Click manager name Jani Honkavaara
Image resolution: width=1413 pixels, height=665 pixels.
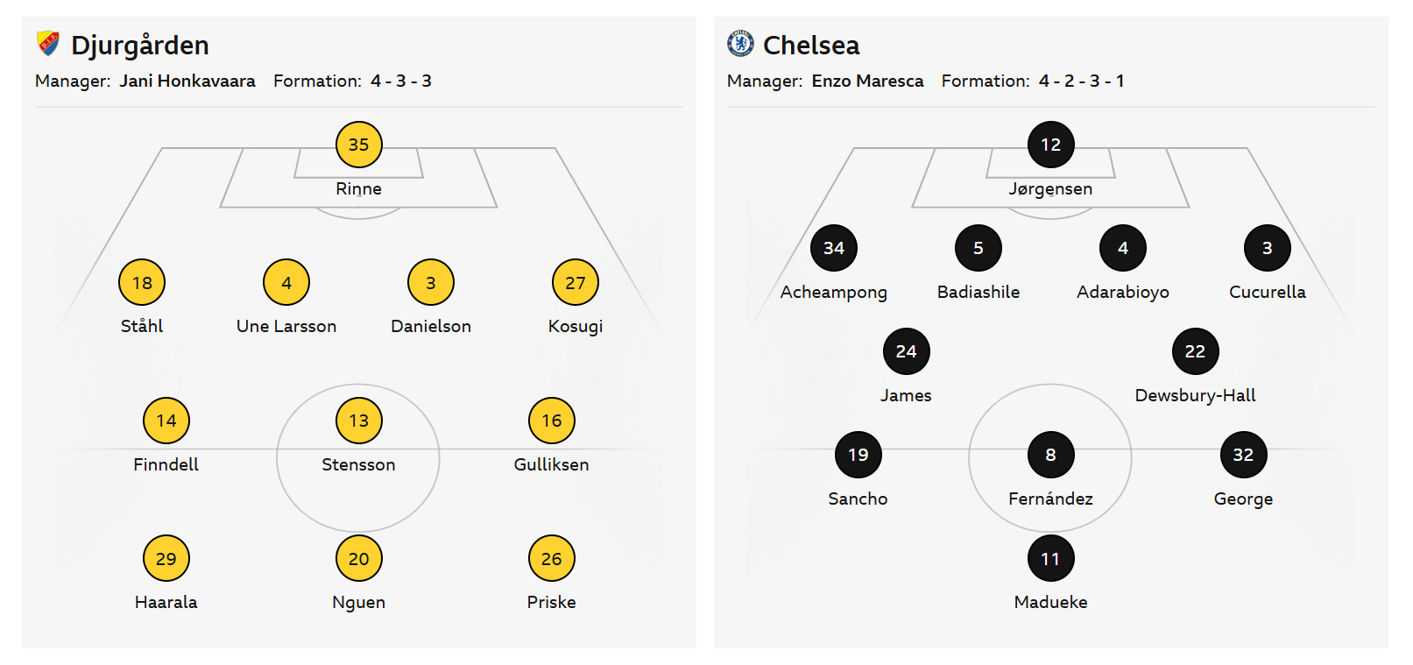point(187,81)
